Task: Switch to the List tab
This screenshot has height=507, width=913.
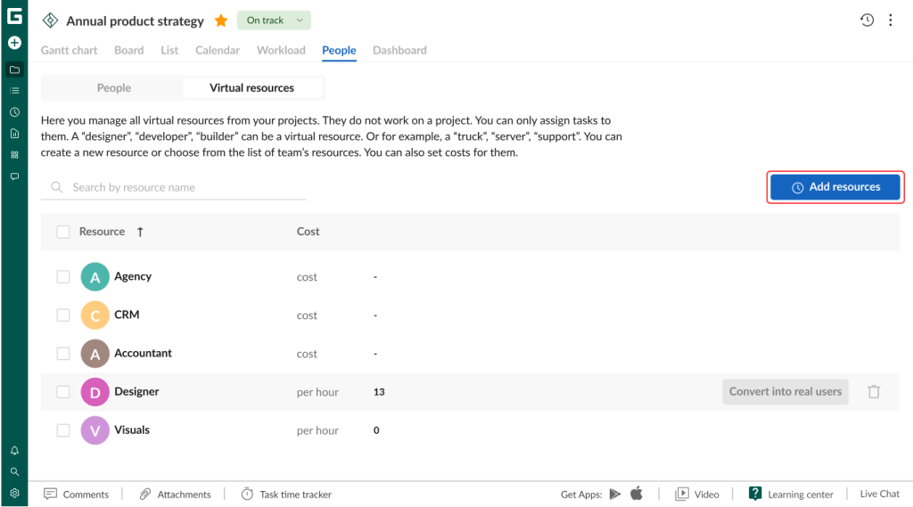Action: (169, 50)
